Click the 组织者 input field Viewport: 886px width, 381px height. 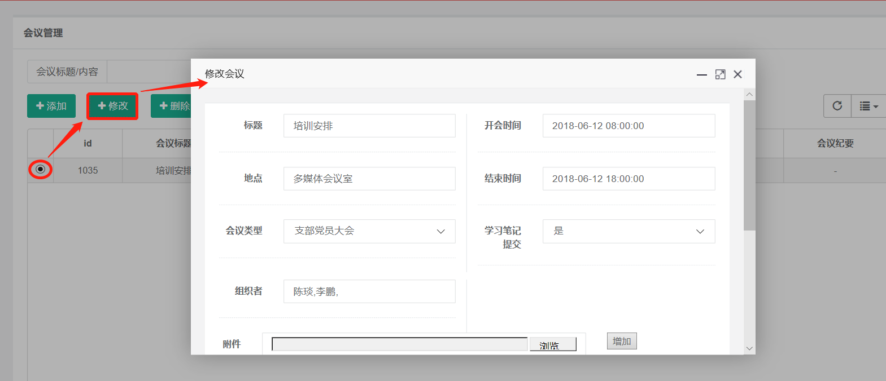pos(369,291)
